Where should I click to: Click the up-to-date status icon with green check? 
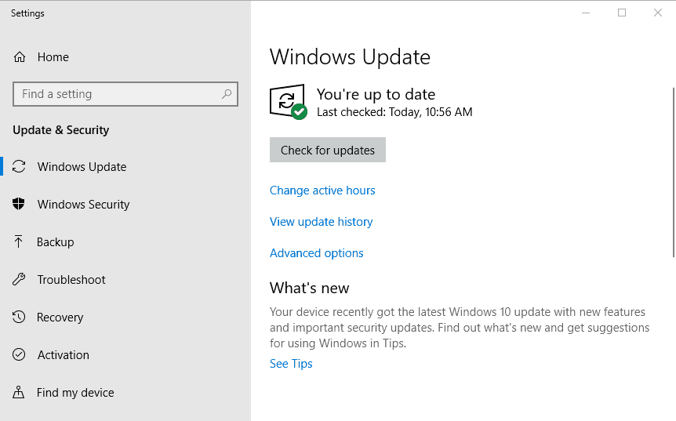(288, 102)
